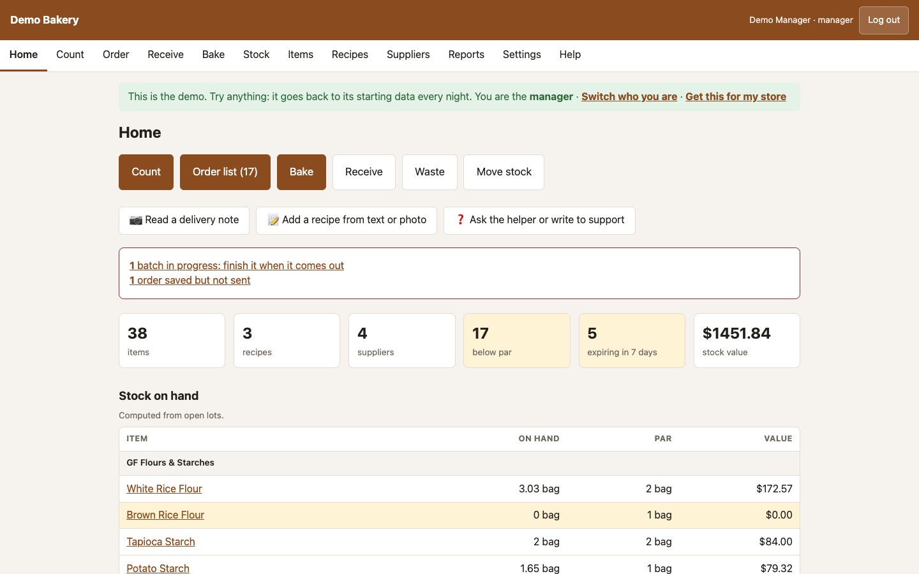919x574 pixels.
Task: Open the White Rice Flour item link
Action: click(x=164, y=489)
